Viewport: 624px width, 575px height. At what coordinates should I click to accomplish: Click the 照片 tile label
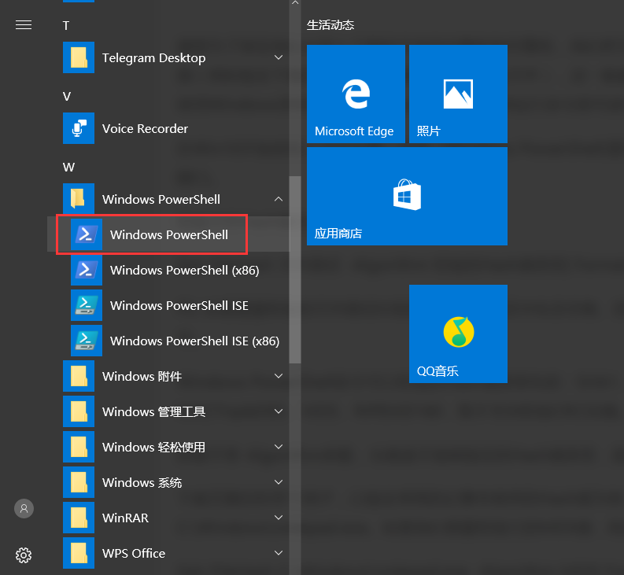pyautogui.click(x=429, y=131)
